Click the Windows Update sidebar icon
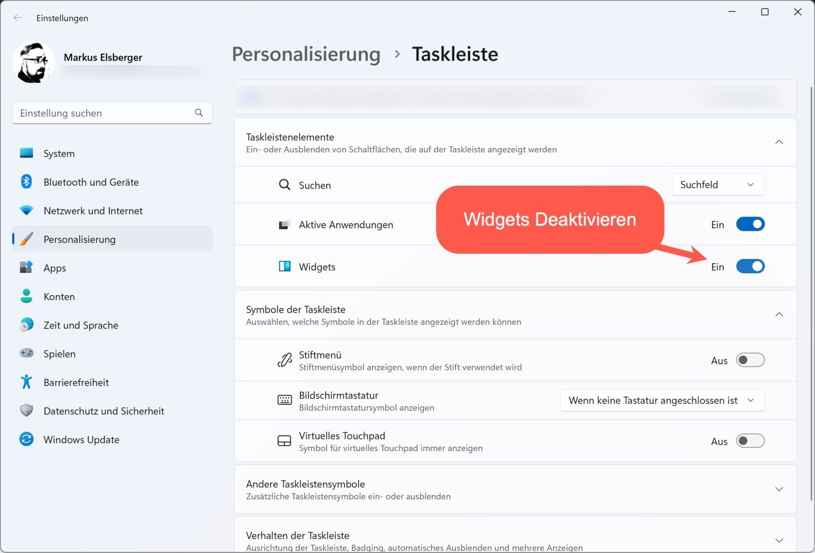This screenshot has width=815, height=553. pos(27,439)
